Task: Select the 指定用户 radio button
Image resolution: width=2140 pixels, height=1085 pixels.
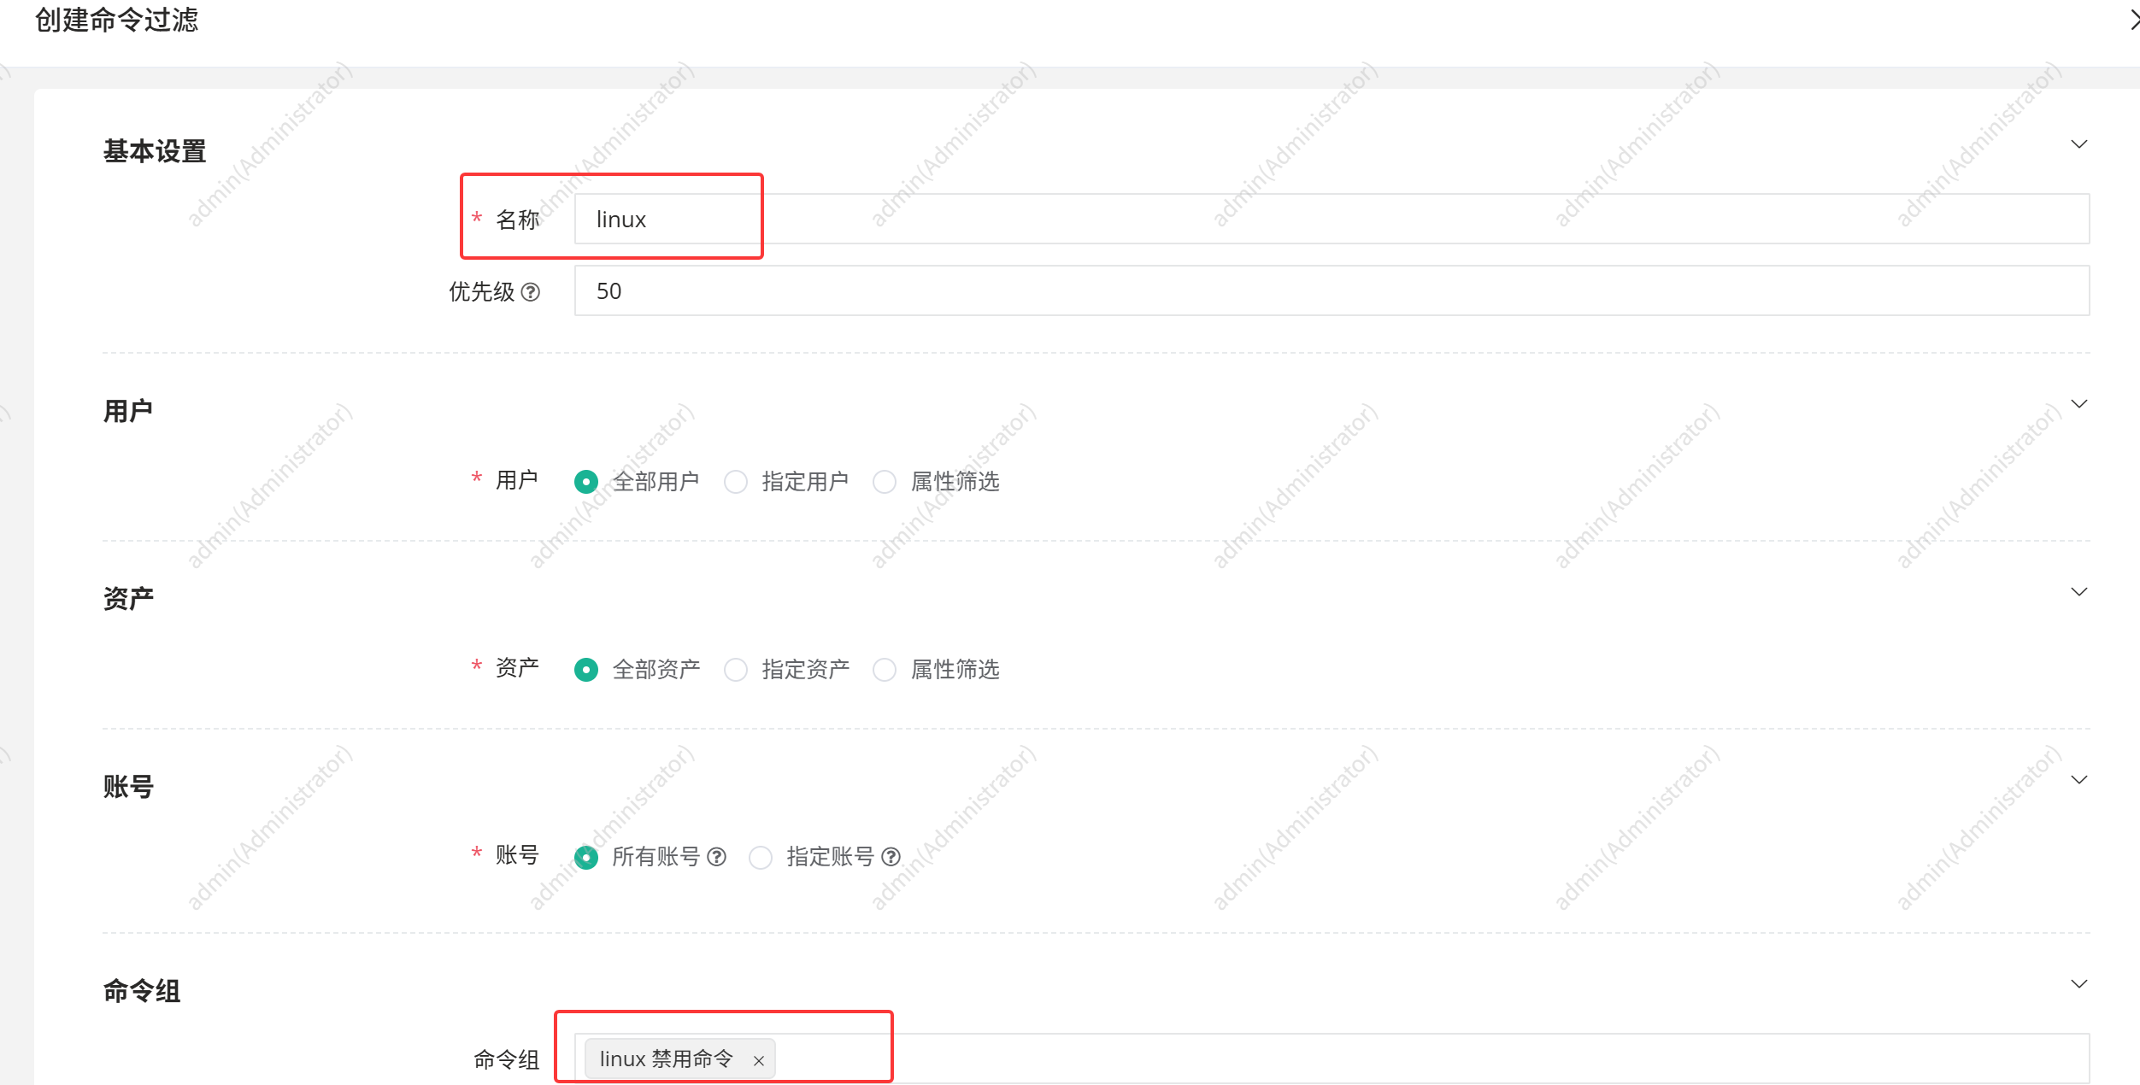Action: pyautogui.click(x=736, y=482)
